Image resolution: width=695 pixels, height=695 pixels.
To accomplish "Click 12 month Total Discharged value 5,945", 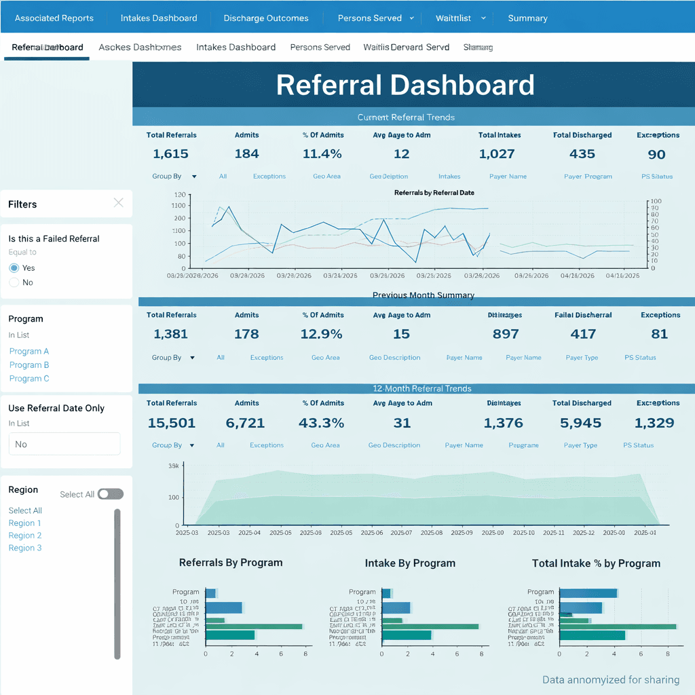I will pyautogui.click(x=581, y=423).
